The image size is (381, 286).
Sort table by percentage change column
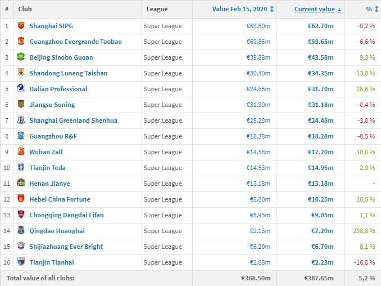click(x=368, y=9)
